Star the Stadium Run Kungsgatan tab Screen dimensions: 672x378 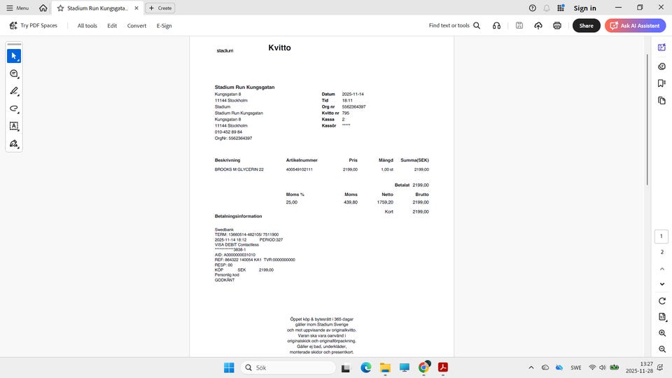click(x=60, y=8)
